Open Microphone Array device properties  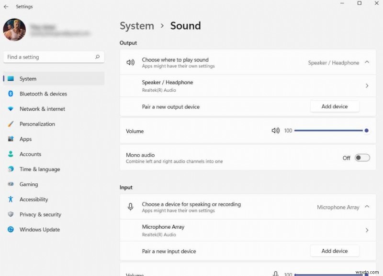(x=367, y=230)
